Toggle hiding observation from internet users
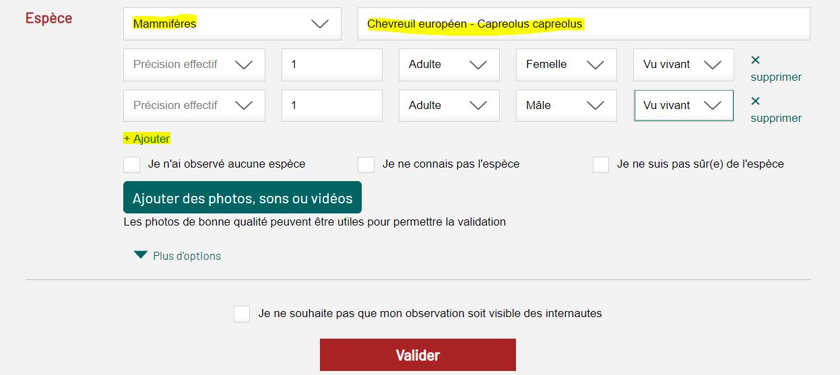Screen dimensions: 840x375 tap(242, 314)
